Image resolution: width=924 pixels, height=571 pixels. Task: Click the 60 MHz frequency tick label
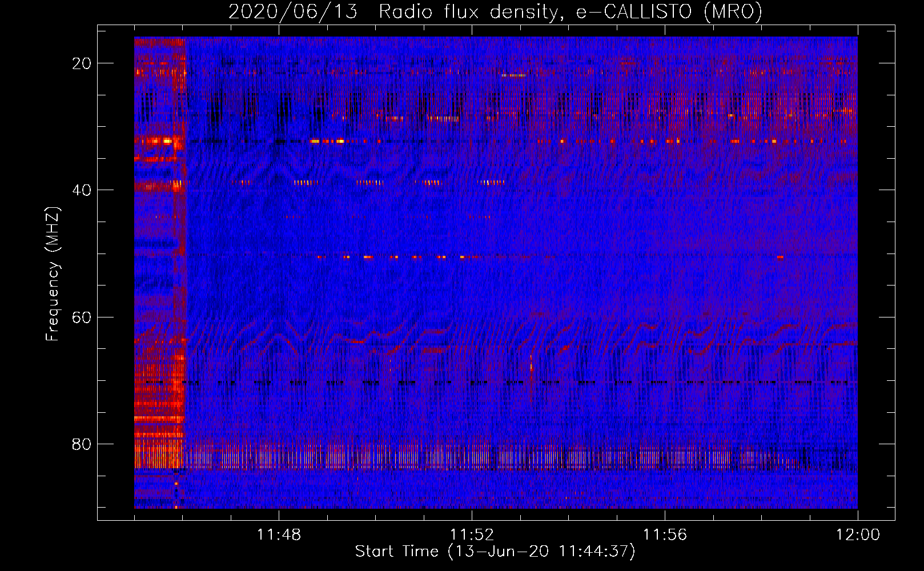(x=82, y=317)
